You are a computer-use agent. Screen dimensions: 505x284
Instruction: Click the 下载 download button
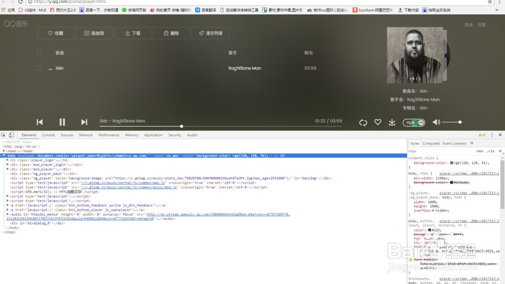(x=133, y=33)
